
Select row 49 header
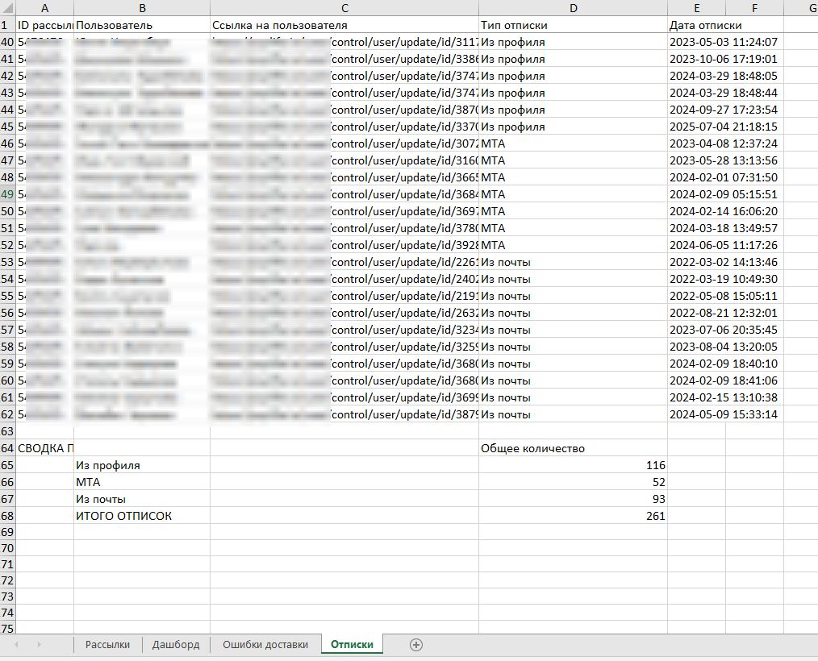[x=7, y=194]
